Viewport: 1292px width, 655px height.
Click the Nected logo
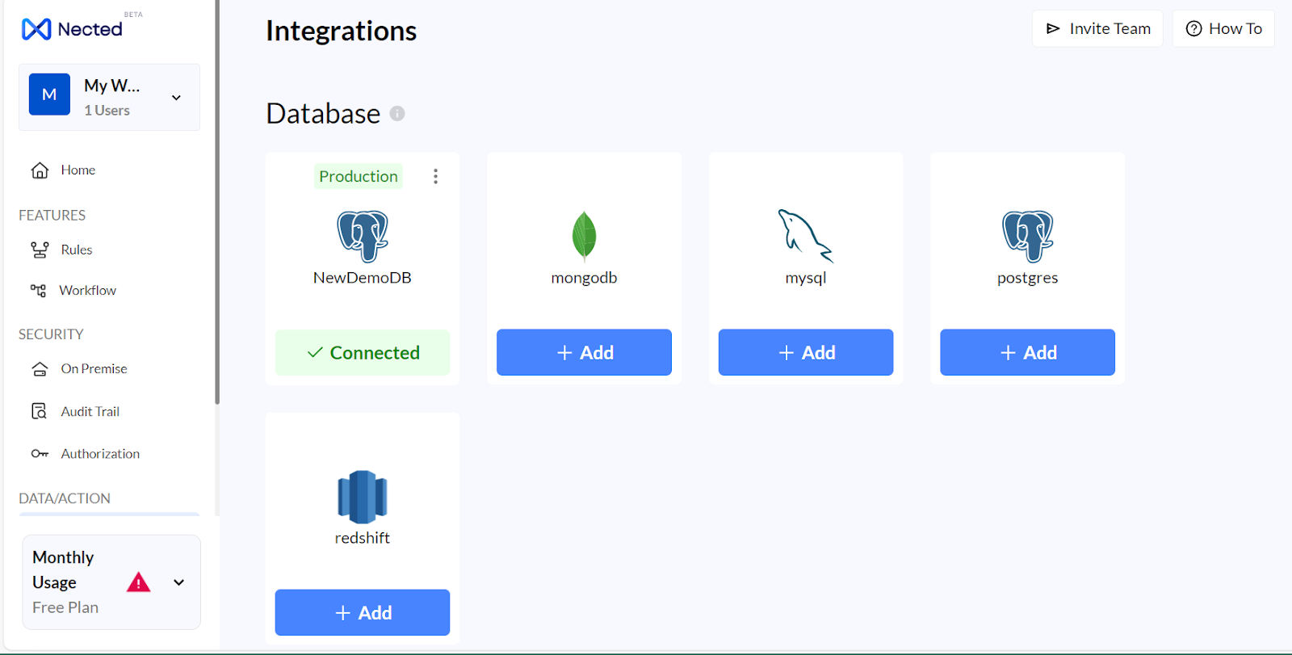point(73,29)
